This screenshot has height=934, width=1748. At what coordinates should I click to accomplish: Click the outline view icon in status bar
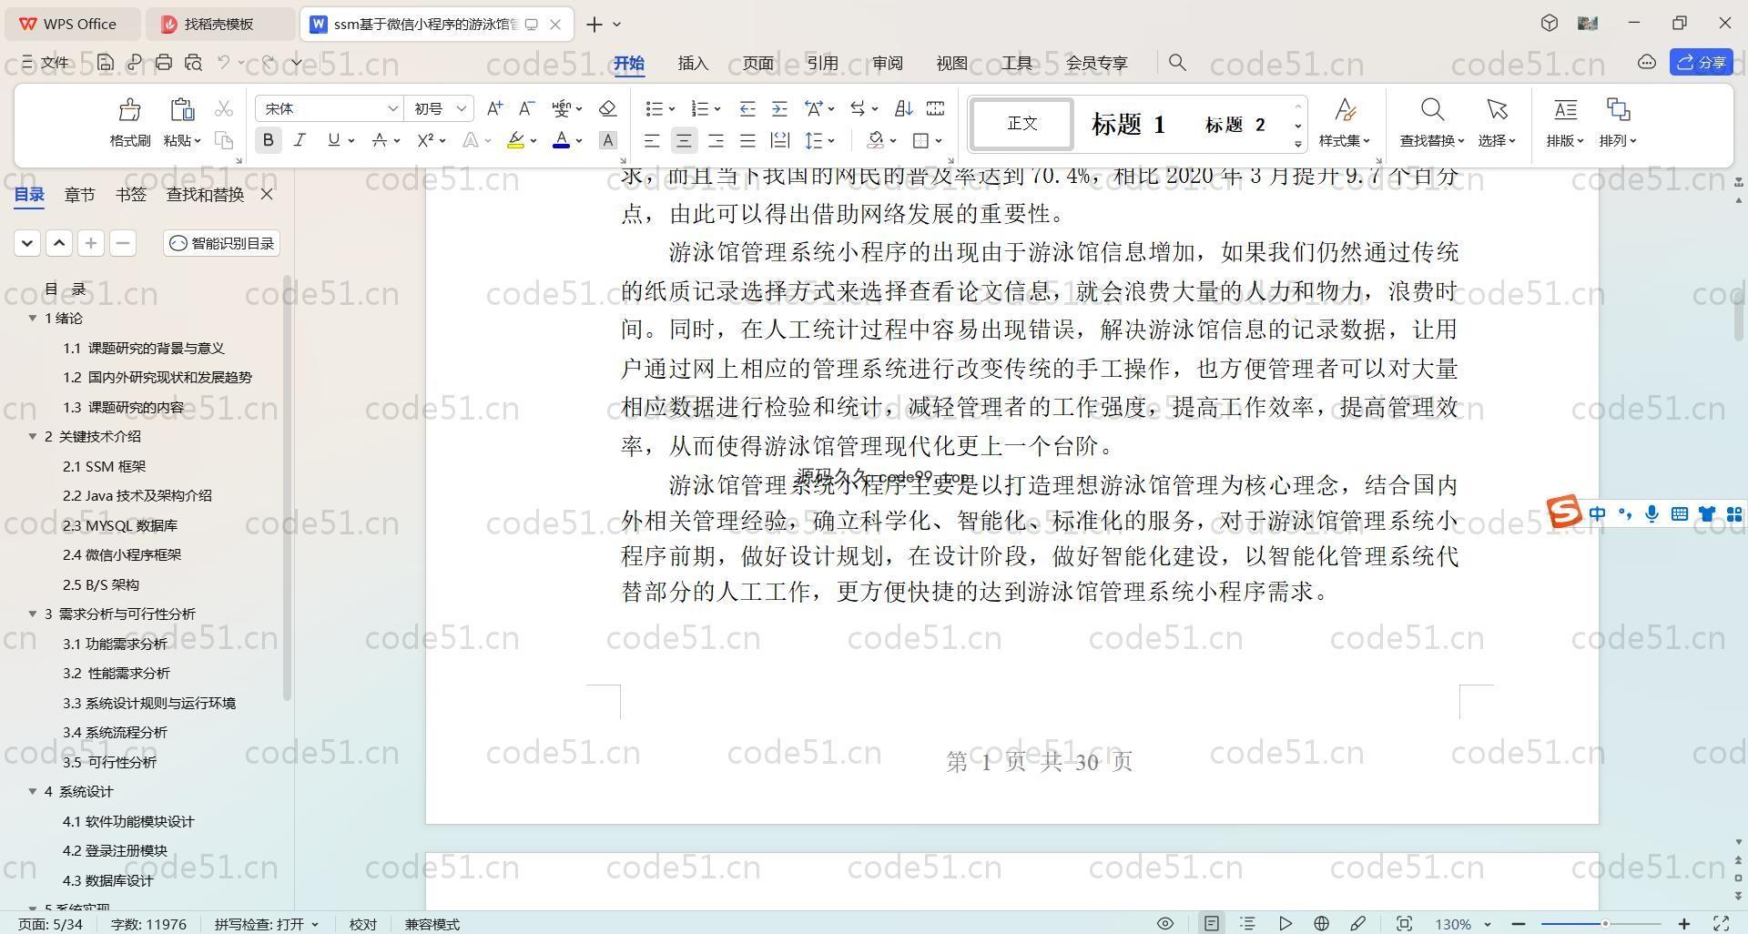coord(1247,923)
